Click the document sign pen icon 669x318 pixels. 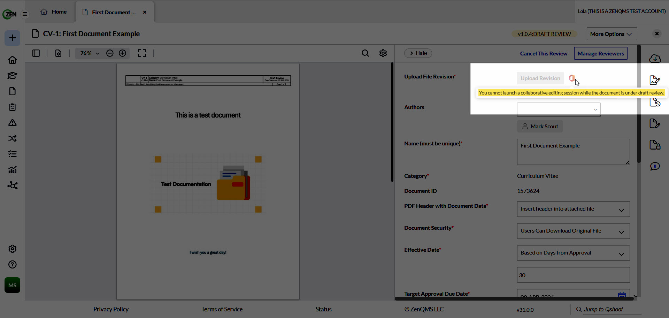coord(655,80)
